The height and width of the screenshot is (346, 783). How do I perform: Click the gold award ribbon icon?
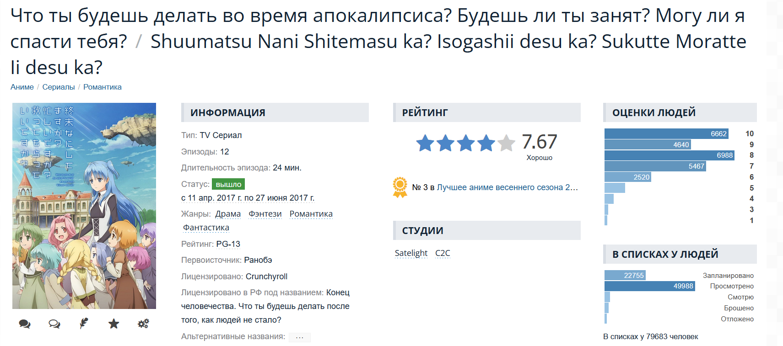pos(400,187)
